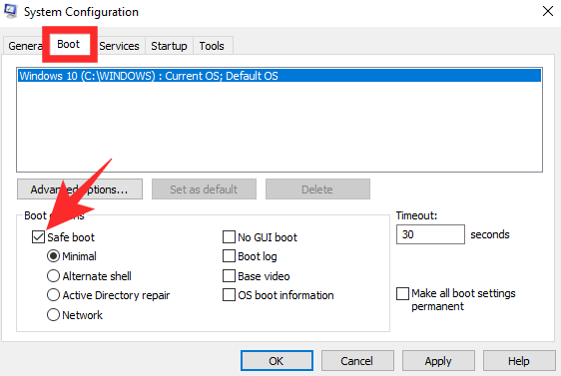561x376 pixels.
Task: Check OS boot information
Action: 229,295
